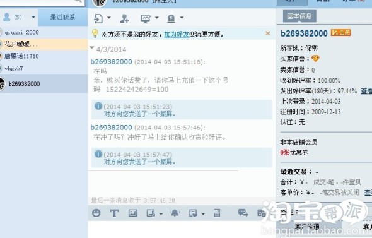The height and width of the screenshot is (238, 372).
Task: Expand the quick phrases dropdown arrow
Action: [203, 214]
